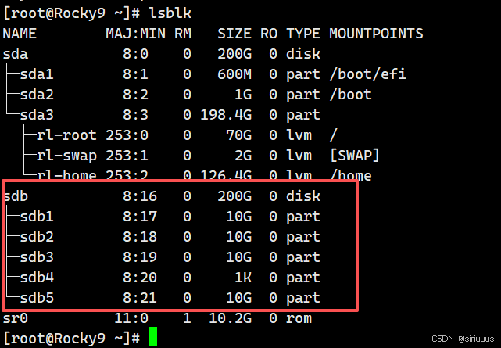Select the sdb2 partition name
Image resolution: width=501 pixels, height=348 pixels.
click(37, 237)
